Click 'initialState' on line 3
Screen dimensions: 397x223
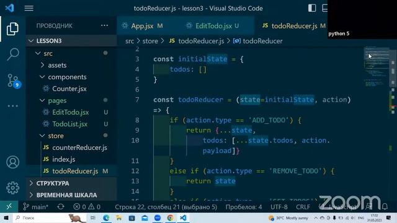tap(203, 59)
